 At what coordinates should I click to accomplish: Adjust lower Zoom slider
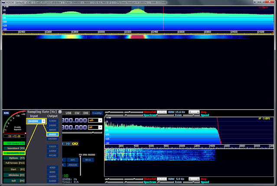coord(166,182)
